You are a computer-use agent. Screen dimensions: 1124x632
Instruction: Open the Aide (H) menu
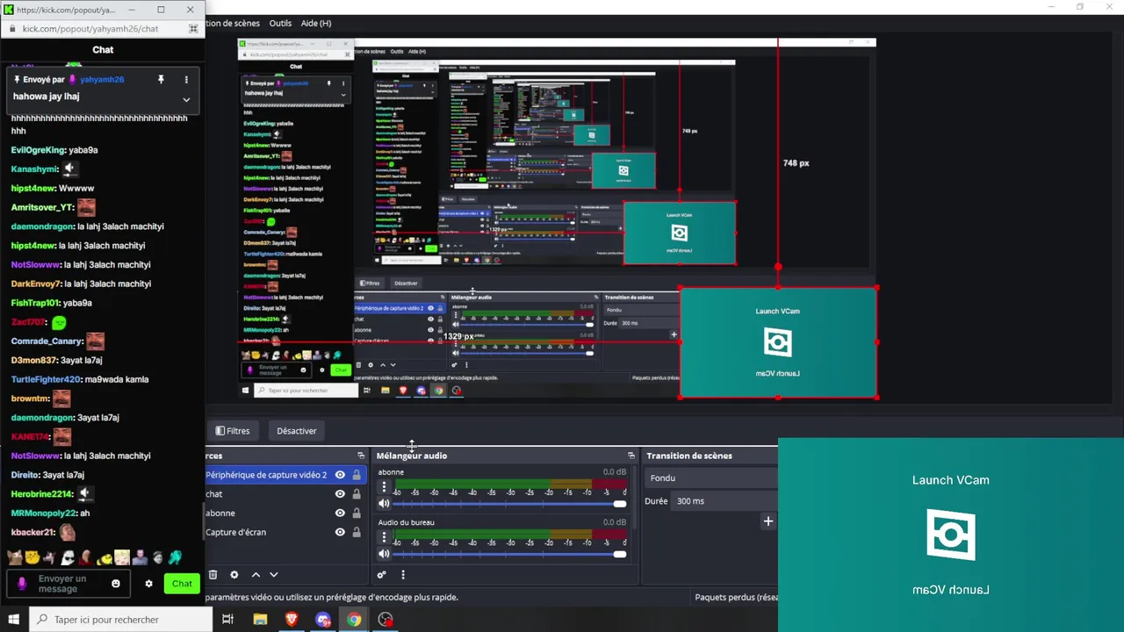tap(316, 24)
